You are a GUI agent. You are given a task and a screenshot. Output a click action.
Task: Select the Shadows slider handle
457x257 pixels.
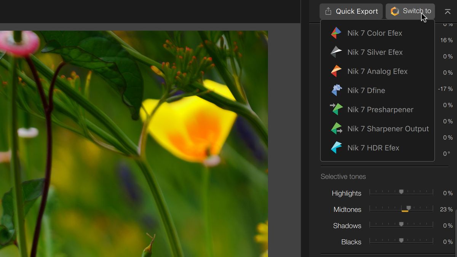point(401,224)
